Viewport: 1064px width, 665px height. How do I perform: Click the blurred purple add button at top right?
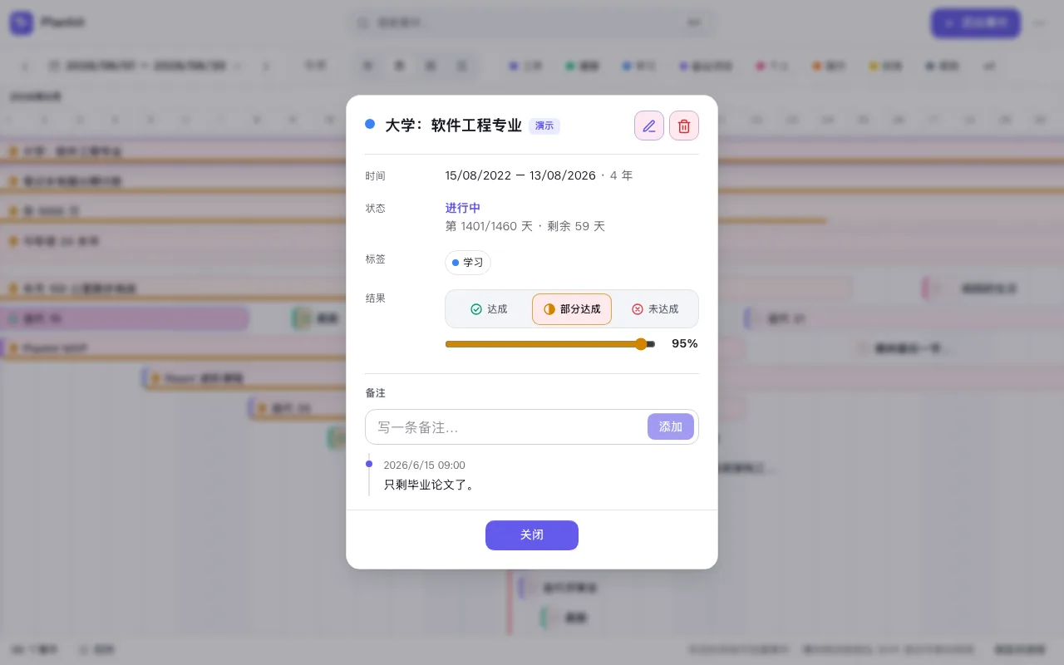(x=975, y=22)
